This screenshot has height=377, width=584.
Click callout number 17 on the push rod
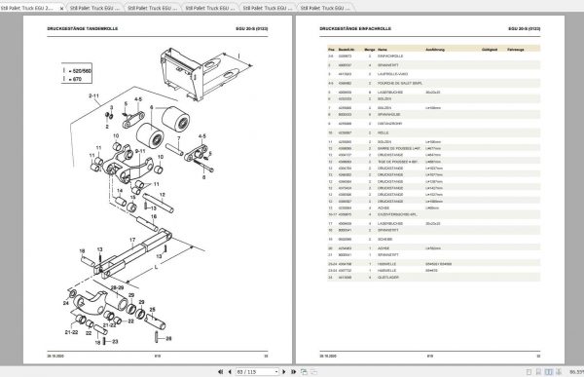[x=132, y=241]
